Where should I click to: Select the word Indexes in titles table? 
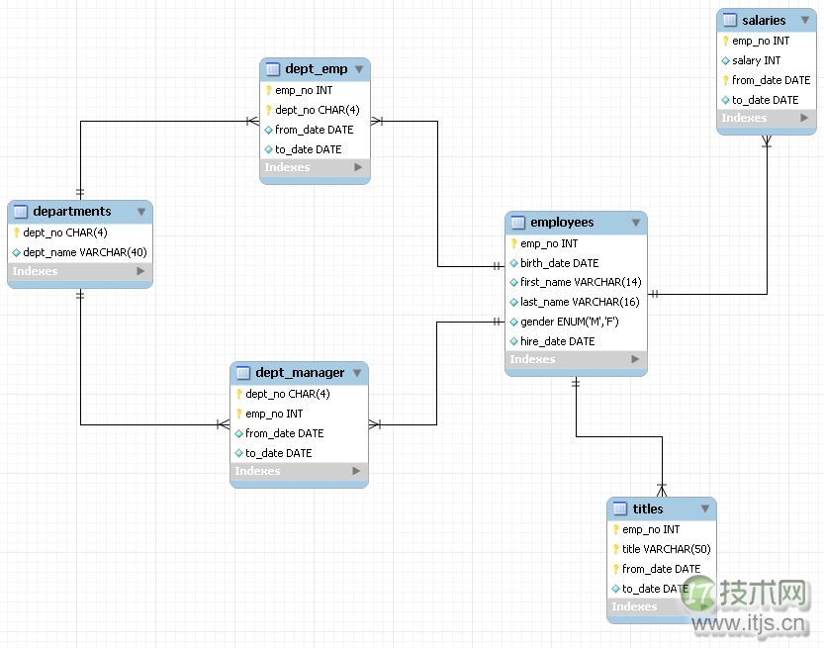tap(634, 606)
